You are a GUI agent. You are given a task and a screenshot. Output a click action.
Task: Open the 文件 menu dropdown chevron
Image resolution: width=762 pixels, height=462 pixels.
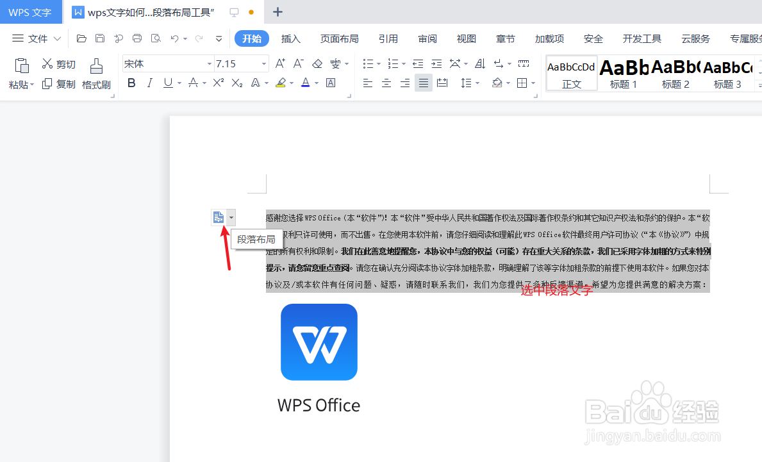pos(57,38)
